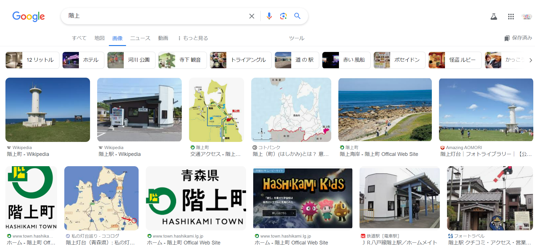Open Google Lens image search icon

tap(283, 16)
